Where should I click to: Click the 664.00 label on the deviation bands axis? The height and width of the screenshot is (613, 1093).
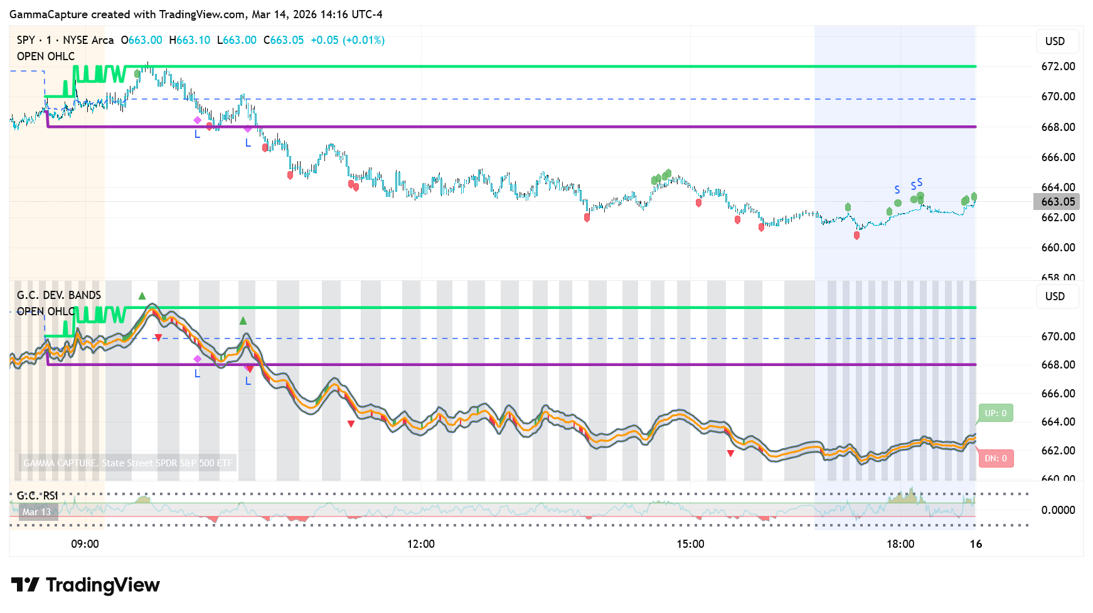point(1058,422)
